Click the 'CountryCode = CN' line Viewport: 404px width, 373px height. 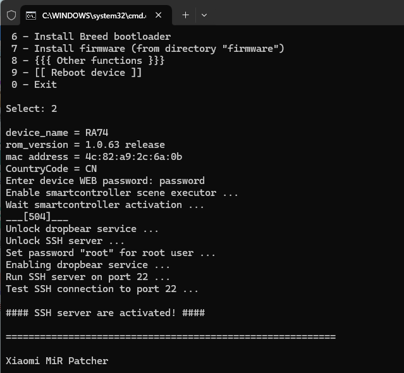tap(51, 169)
